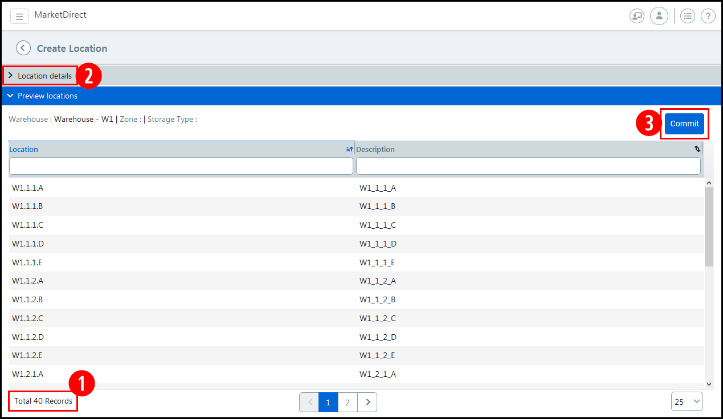
Task: Click the Description filter input field
Action: coord(528,166)
